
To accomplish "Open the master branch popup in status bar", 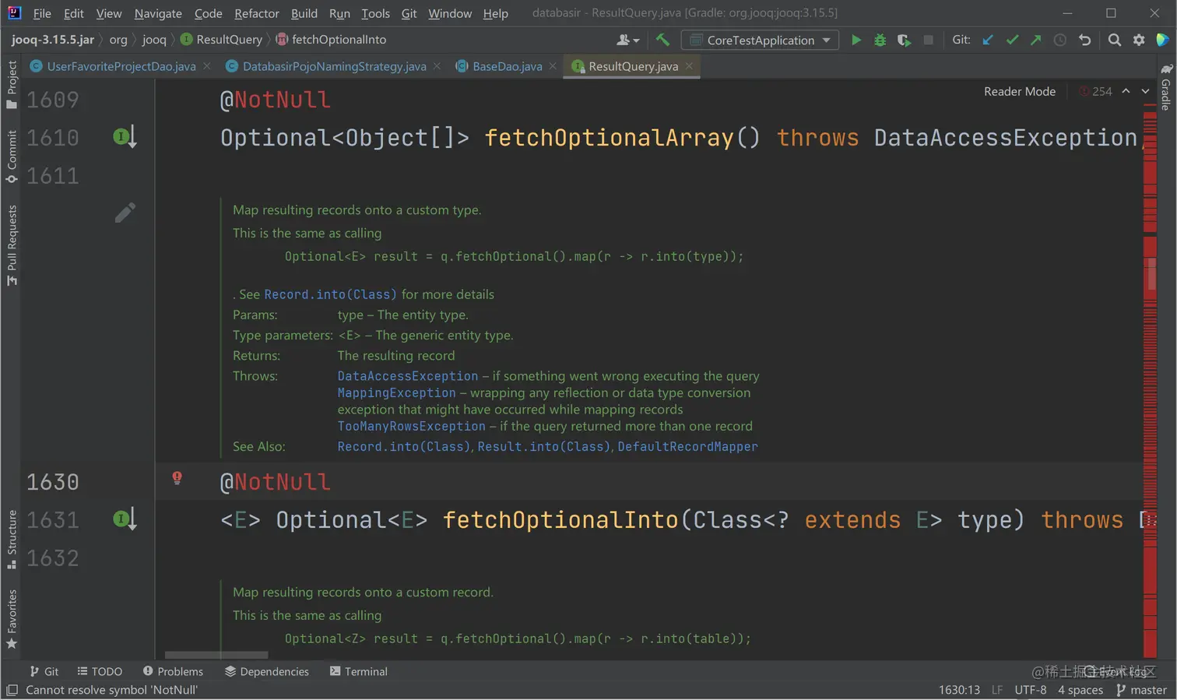I will pyautogui.click(x=1141, y=690).
